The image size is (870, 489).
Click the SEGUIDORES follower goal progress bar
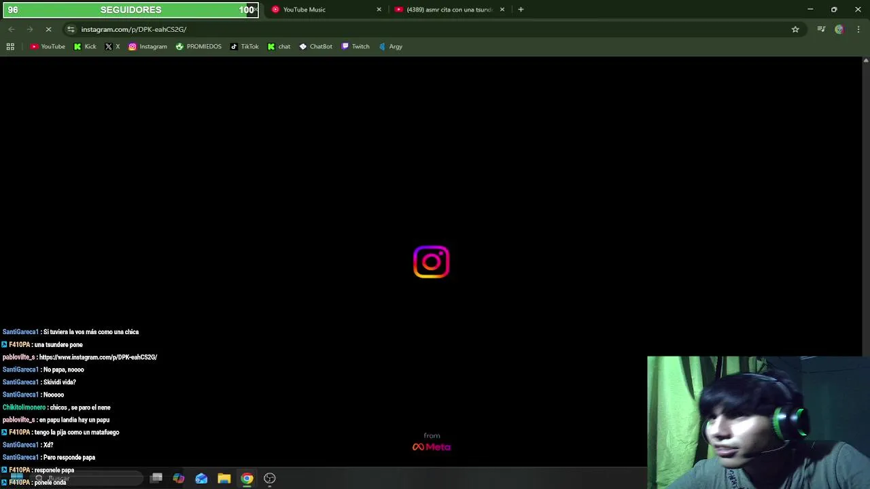pyautogui.click(x=129, y=10)
